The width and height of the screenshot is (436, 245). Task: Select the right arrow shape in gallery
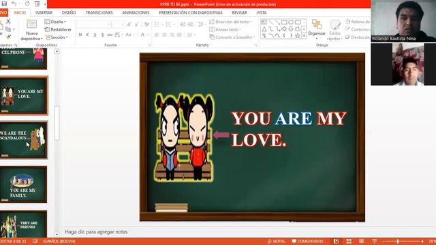coord(284,29)
